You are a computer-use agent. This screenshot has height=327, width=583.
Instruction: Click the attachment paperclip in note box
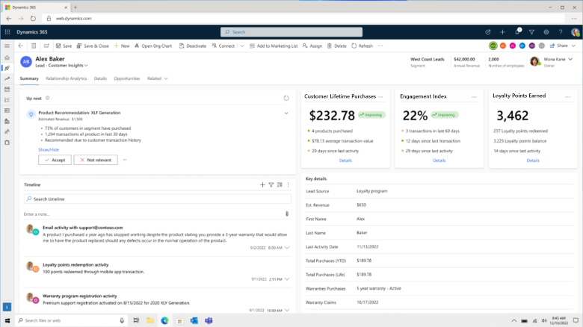[x=287, y=214]
